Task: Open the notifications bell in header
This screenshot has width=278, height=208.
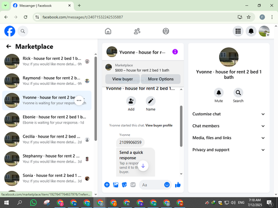Action: [x=251, y=31]
